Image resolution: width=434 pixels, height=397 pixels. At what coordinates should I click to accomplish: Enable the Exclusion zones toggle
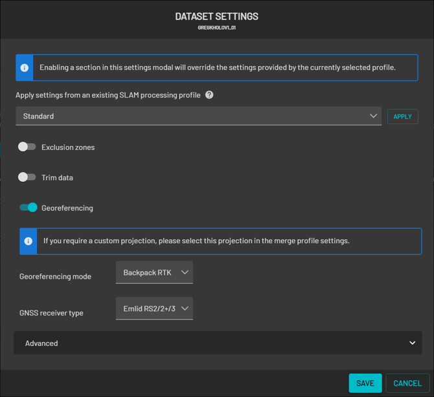click(x=27, y=147)
